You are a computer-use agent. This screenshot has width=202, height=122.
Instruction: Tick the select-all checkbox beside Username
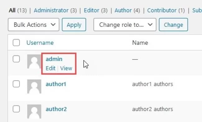click(16, 42)
